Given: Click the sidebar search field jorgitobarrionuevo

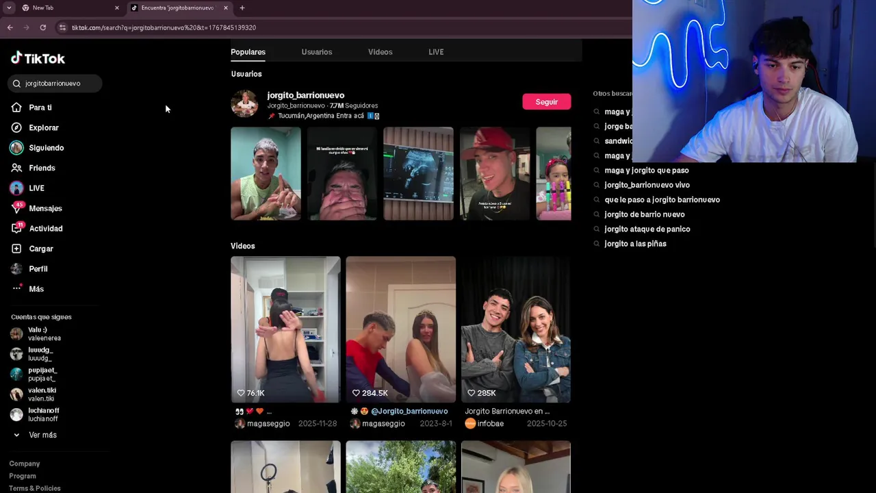Looking at the screenshot, I should (x=55, y=84).
